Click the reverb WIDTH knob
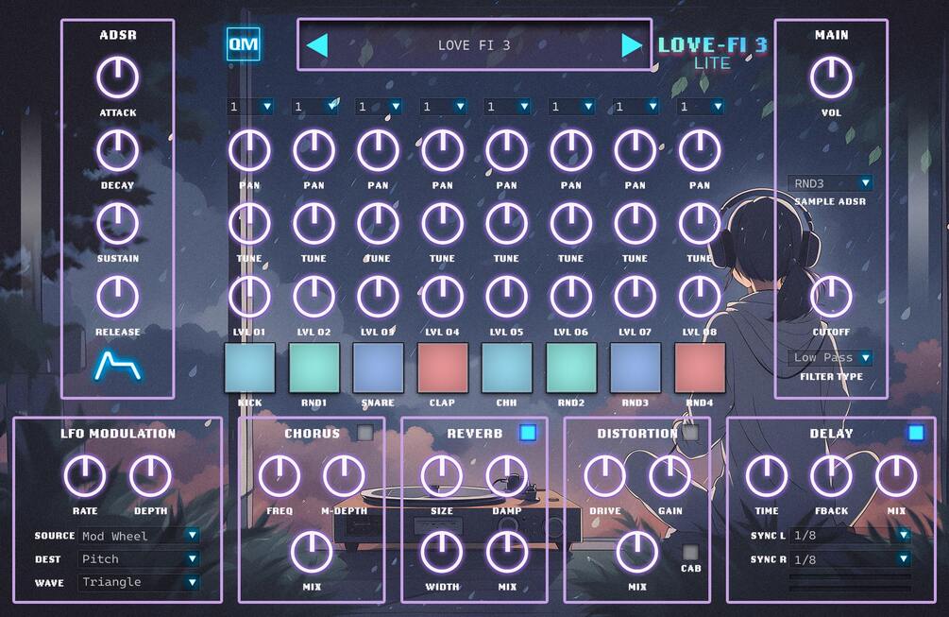This screenshot has height=617, width=949. [x=442, y=552]
